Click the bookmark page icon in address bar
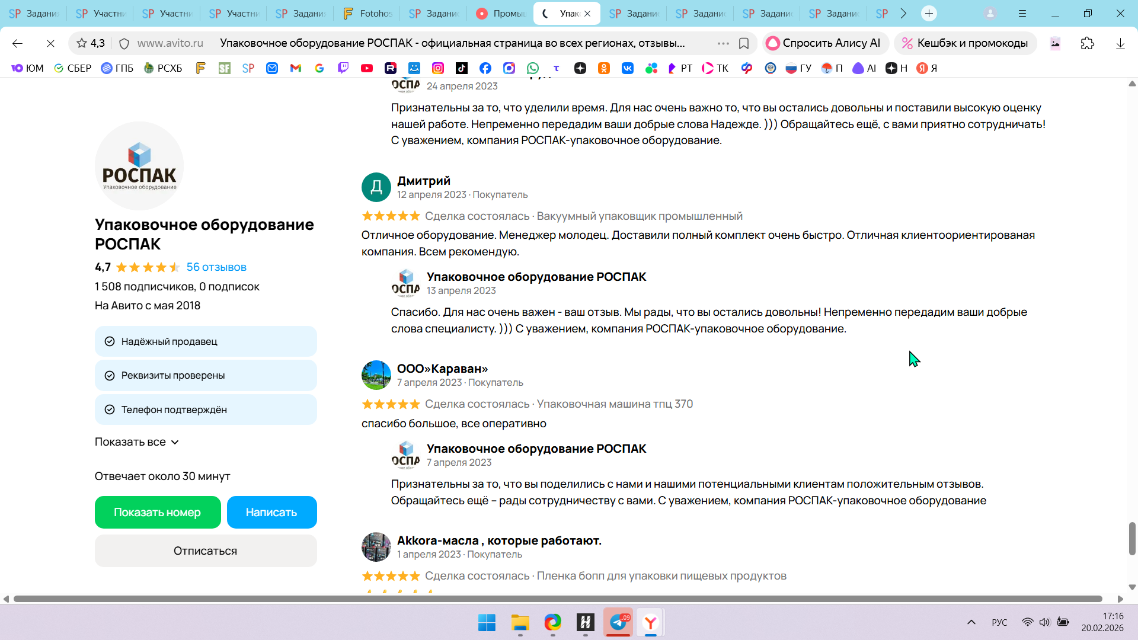This screenshot has height=640, width=1138. 744,43
